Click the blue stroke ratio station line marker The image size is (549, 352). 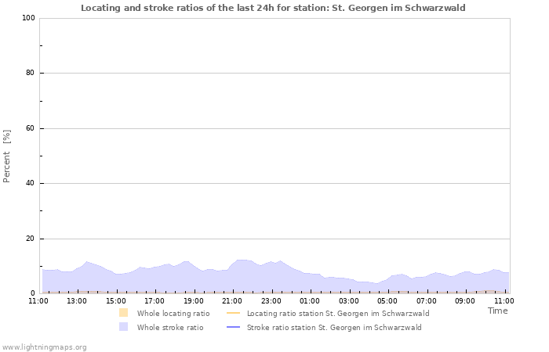pos(233,327)
